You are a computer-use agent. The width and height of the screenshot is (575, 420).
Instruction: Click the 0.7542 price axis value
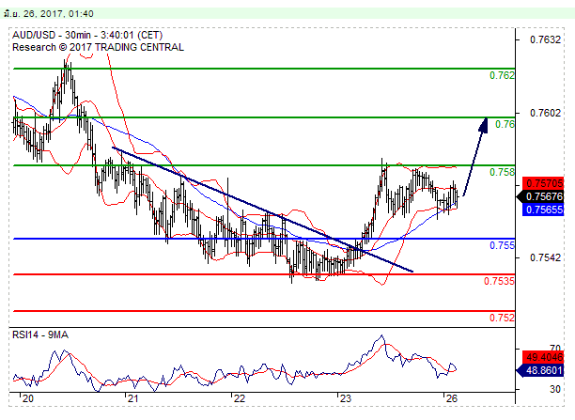coord(545,257)
